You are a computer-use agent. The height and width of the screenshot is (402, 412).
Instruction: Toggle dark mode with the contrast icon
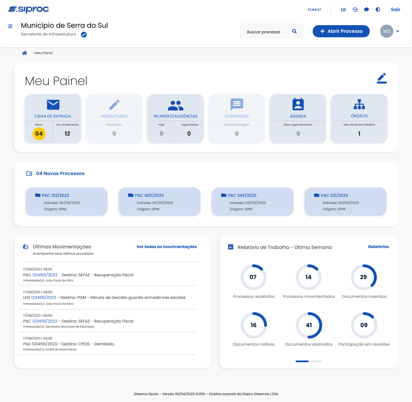point(378,9)
